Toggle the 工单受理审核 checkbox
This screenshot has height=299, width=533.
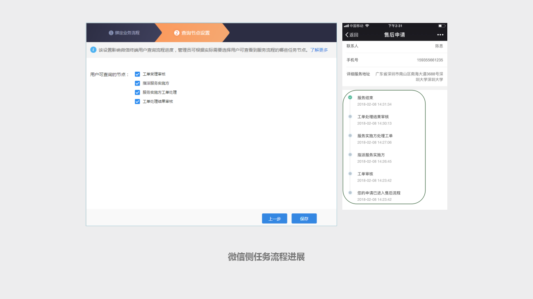(x=137, y=74)
